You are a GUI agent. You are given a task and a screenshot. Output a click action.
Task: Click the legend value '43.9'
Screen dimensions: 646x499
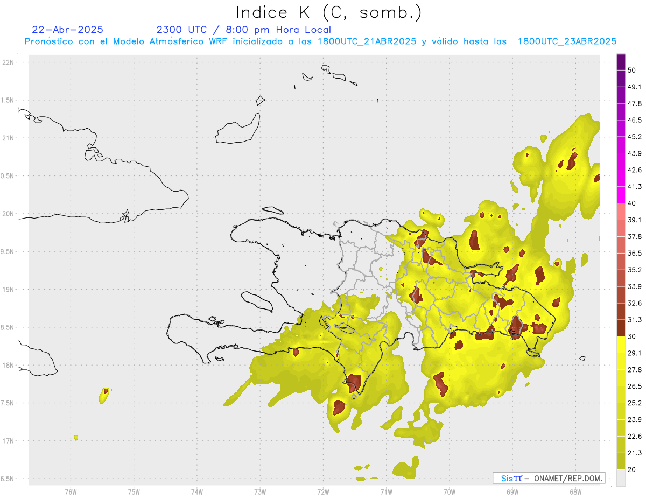point(635,154)
